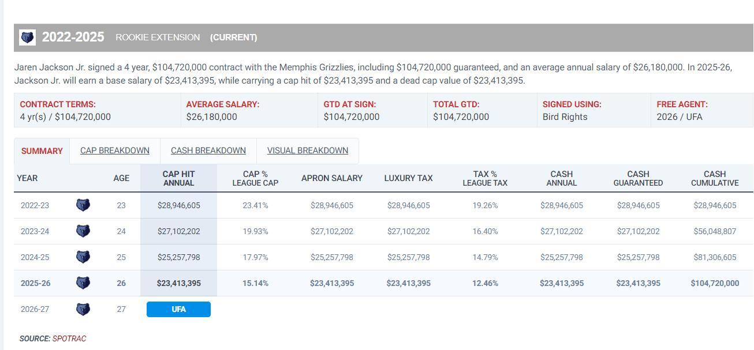Click the Apron Salary column header
This screenshot has width=754, height=350.
pos(331,178)
